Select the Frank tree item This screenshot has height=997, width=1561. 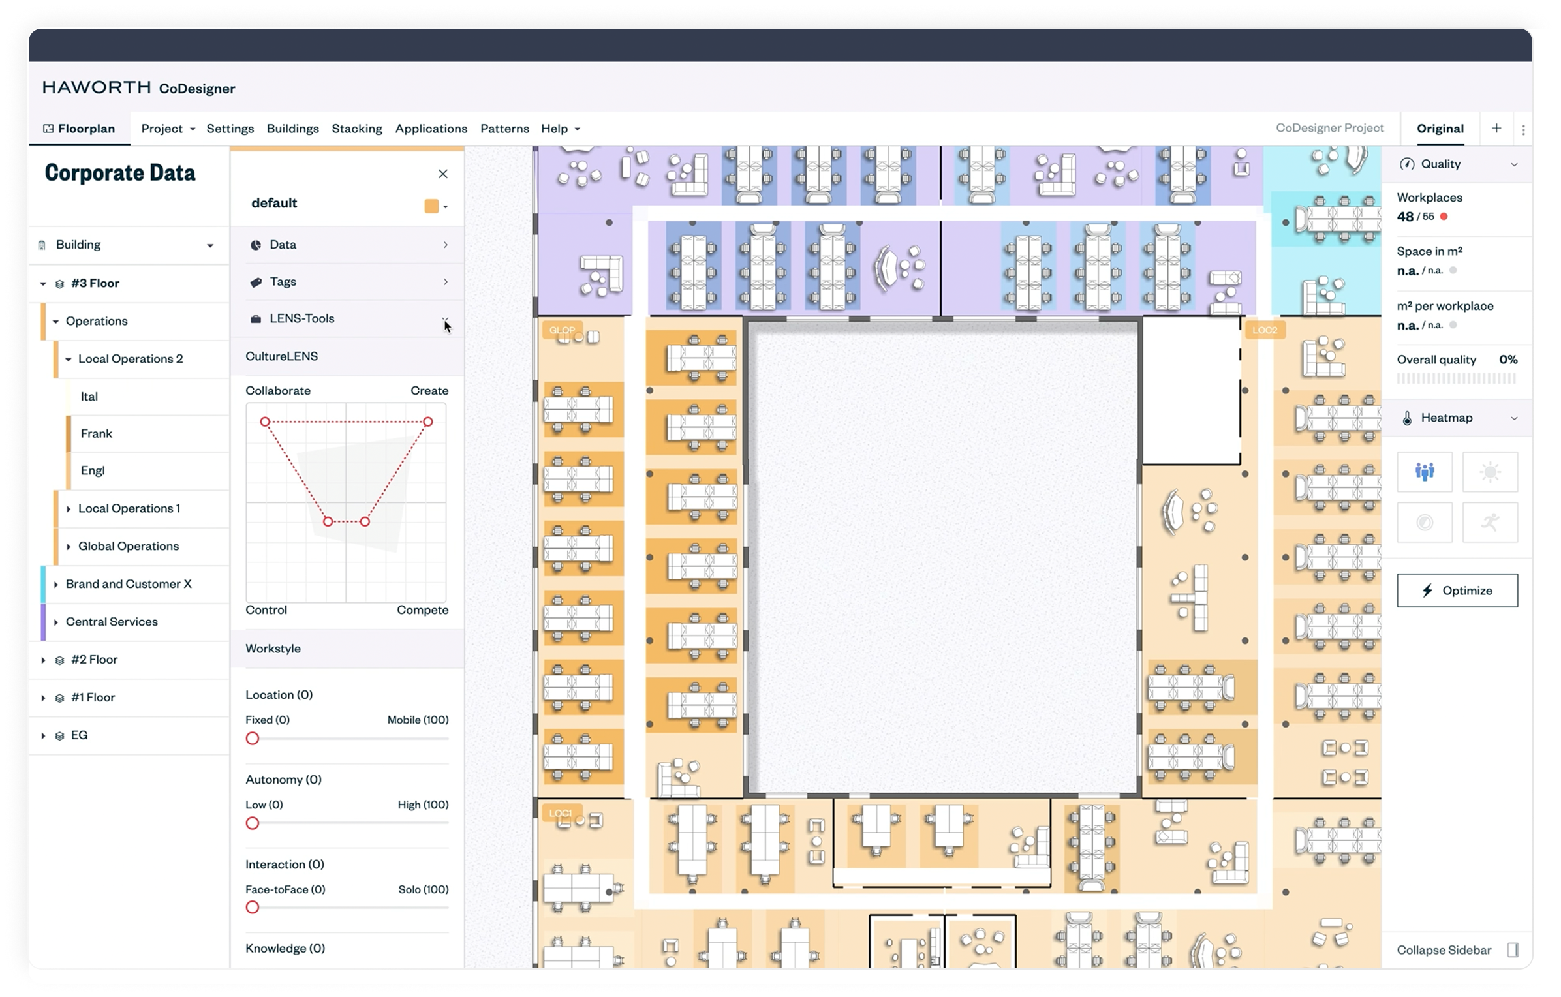click(97, 434)
